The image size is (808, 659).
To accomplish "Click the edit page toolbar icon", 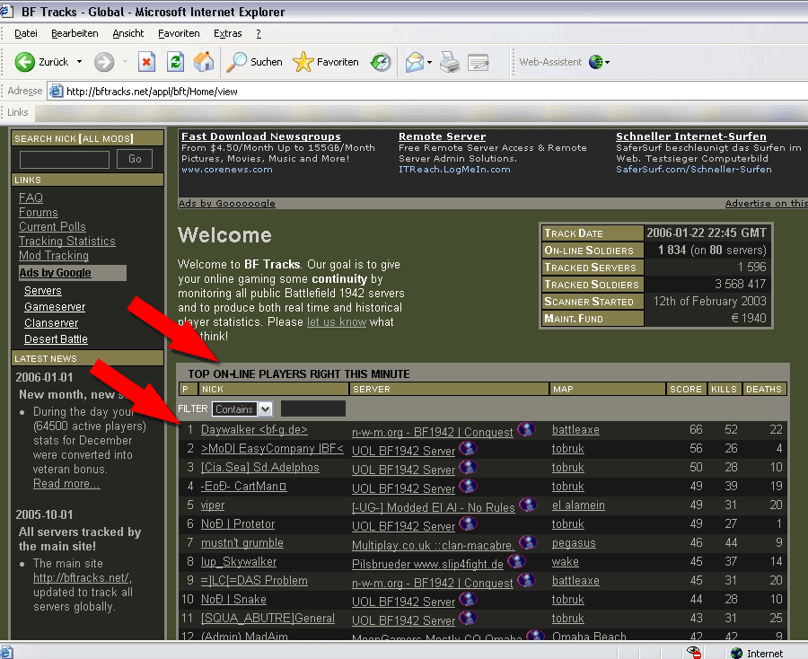I will coord(479,62).
